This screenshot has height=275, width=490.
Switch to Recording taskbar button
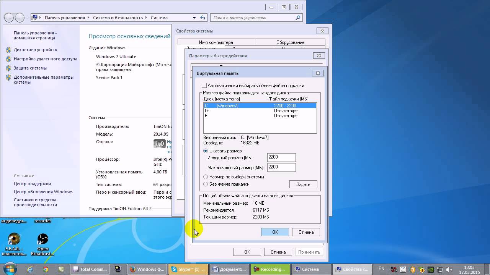270,269
